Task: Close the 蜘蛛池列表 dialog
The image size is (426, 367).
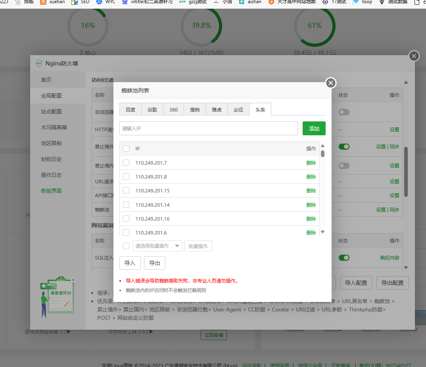Action: [x=331, y=83]
